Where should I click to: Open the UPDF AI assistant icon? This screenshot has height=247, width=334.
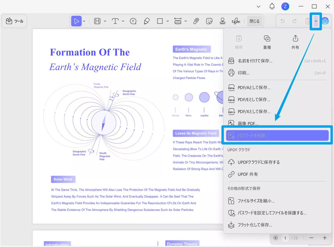(325, 21)
